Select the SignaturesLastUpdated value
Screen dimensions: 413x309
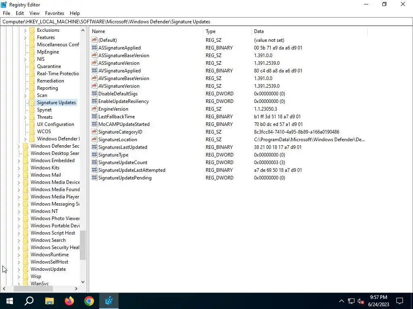(123, 147)
